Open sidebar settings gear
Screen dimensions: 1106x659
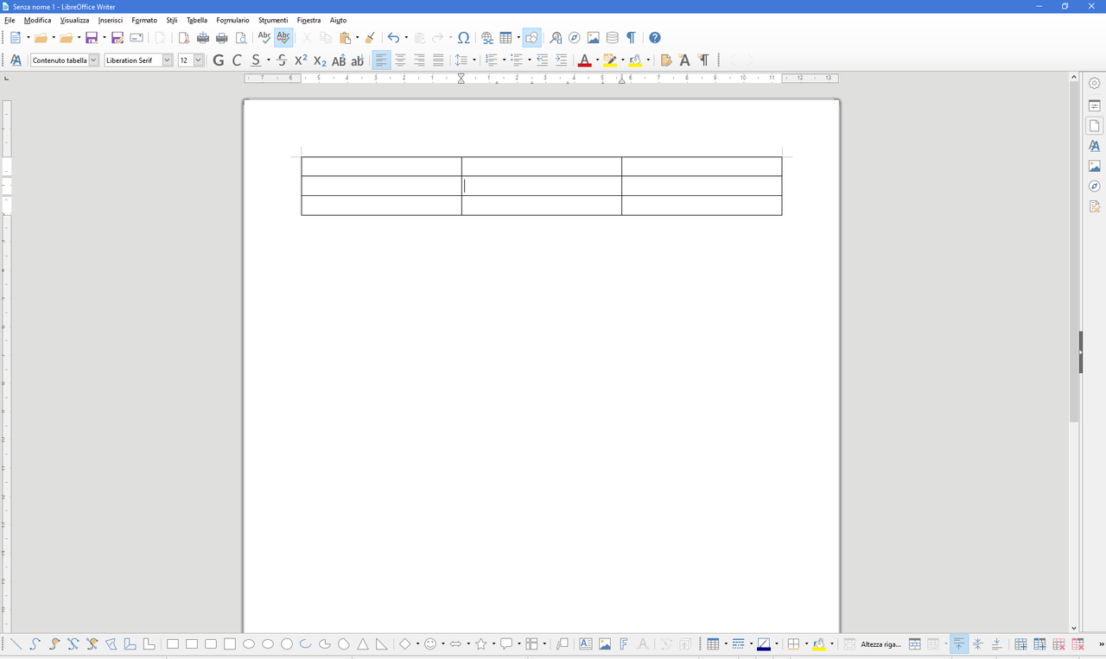[x=1094, y=83]
